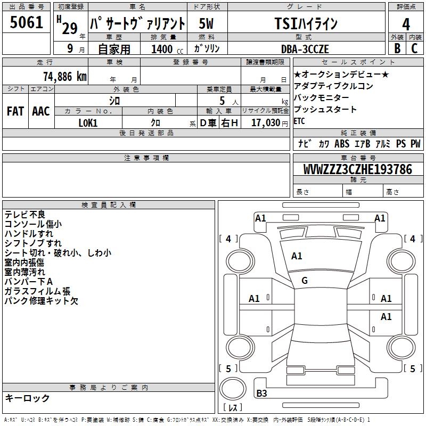Select the ABS equipment entry

(342, 144)
